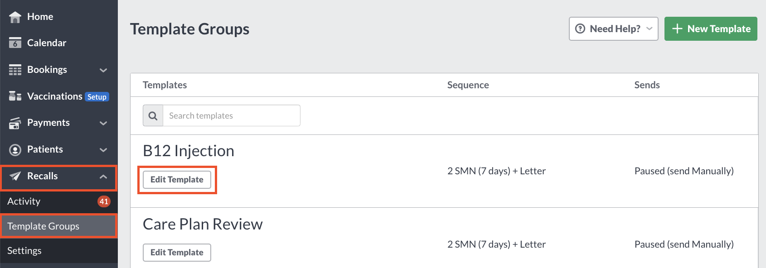Focus the Search templates field
The width and height of the screenshot is (766, 268).
pyautogui.click(x=232, y=115)
